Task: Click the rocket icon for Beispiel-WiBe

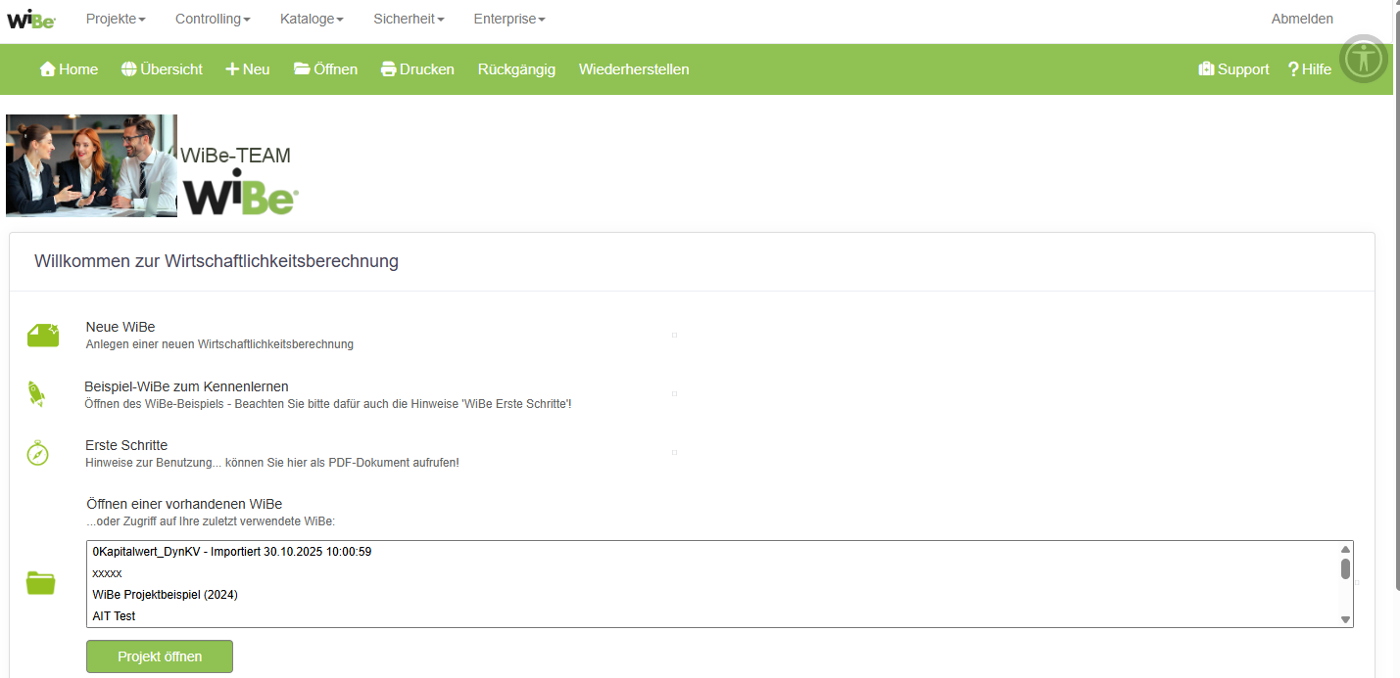Action: point(36,393)
